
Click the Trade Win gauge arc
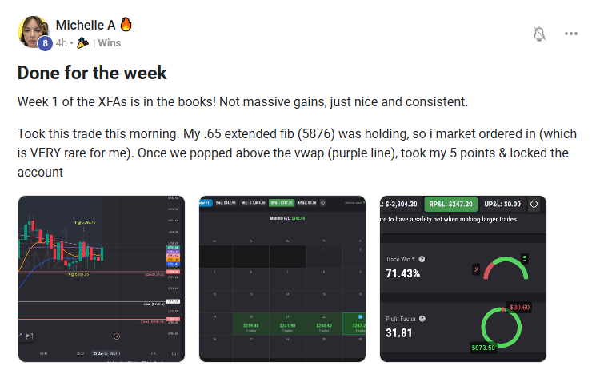click(x=506, y=269)
